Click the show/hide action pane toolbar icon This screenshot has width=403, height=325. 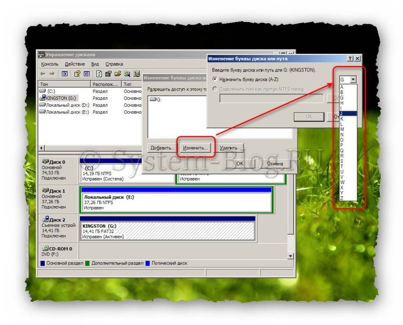[x=87, y=74]
